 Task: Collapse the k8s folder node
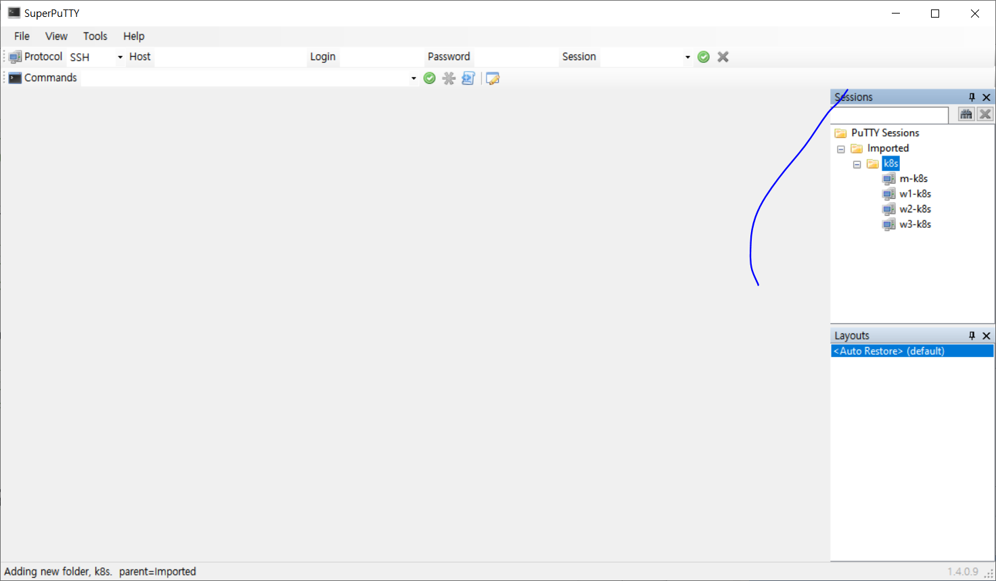pyautogui.click(x=857, y=164)
